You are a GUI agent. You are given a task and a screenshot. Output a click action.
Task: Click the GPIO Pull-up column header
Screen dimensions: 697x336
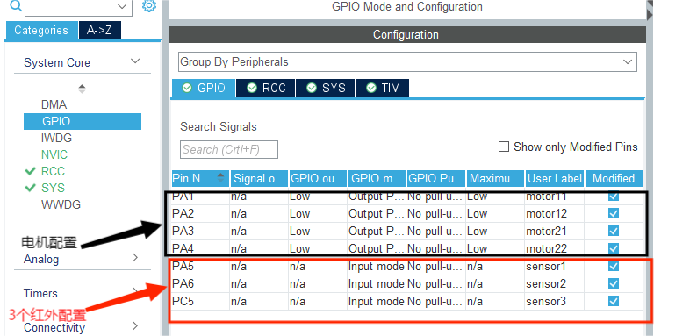click(435, 179)
